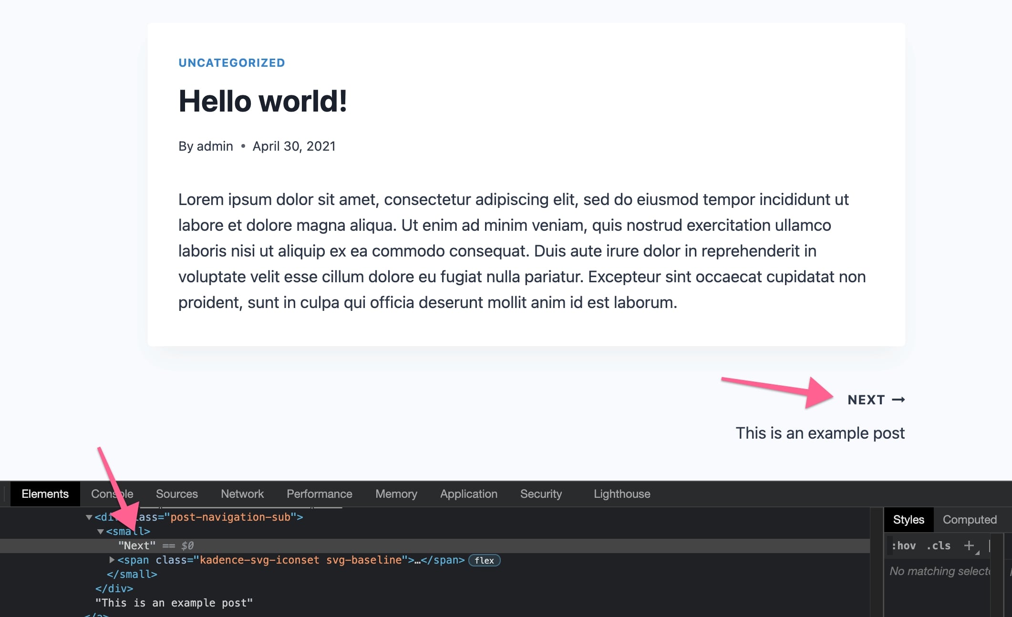Select the Styles pane tab
Screen dimensions: 1012x617
(x=909, y=519)
